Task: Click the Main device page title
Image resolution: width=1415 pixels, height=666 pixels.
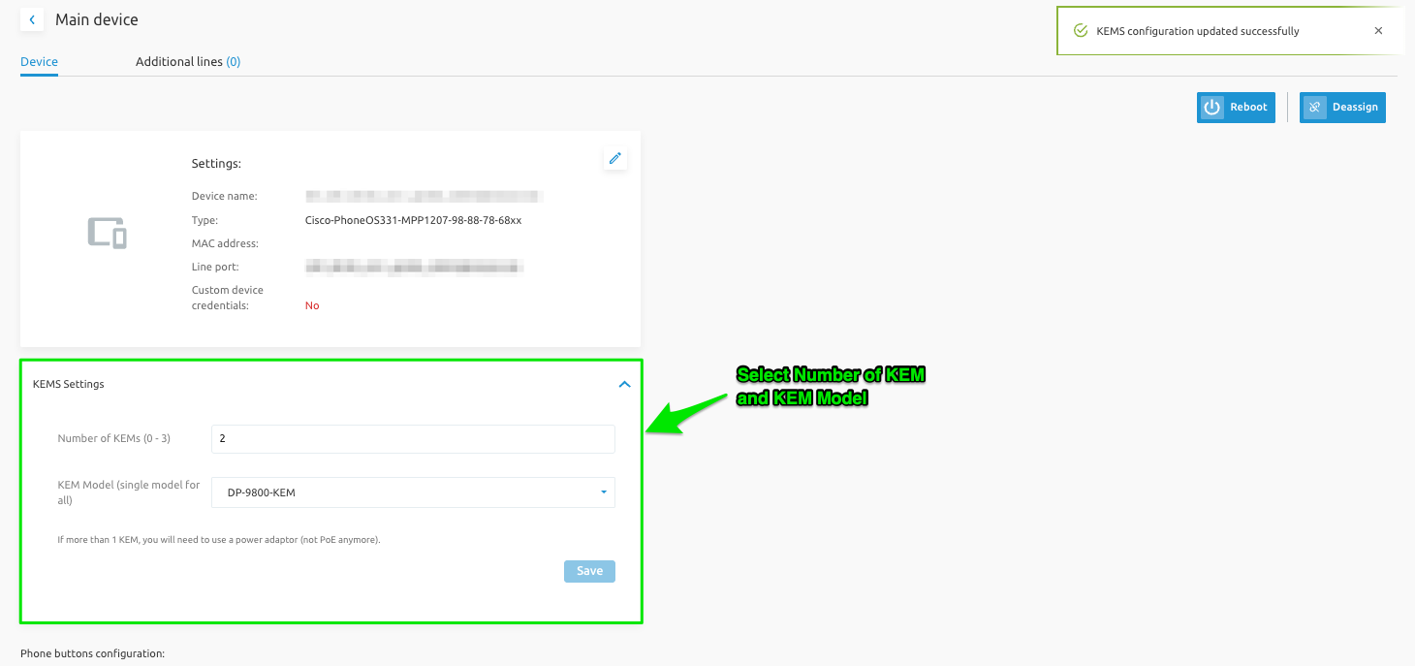Action: coord(97,19)
